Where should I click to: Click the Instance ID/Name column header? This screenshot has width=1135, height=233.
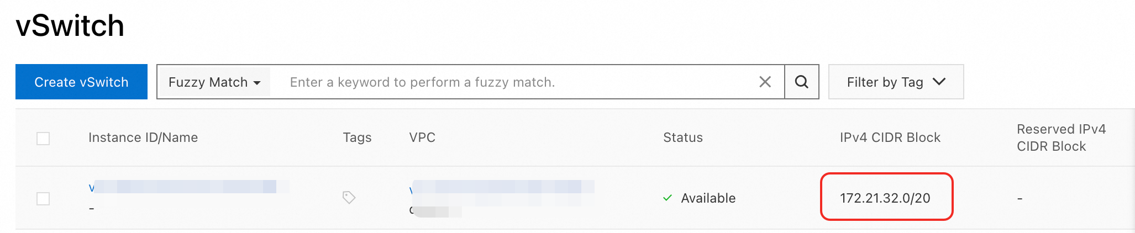143,137
